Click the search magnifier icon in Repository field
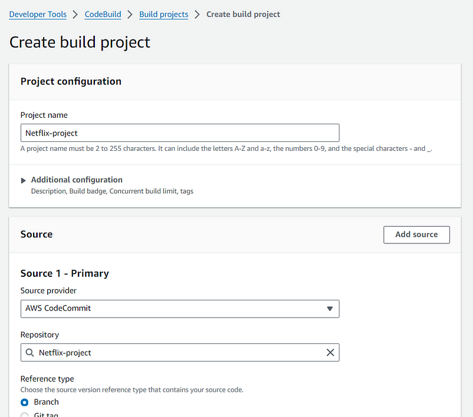The image size is (473, 417). click(x=29, y=352)
